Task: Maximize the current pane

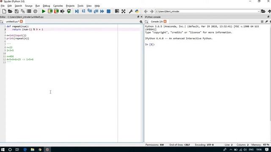Action: click(117, 11)
